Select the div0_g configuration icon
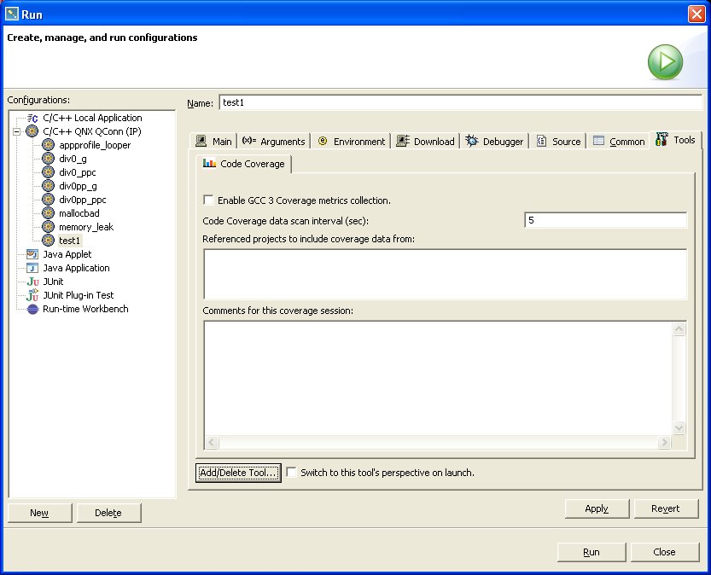 (48, 159)
